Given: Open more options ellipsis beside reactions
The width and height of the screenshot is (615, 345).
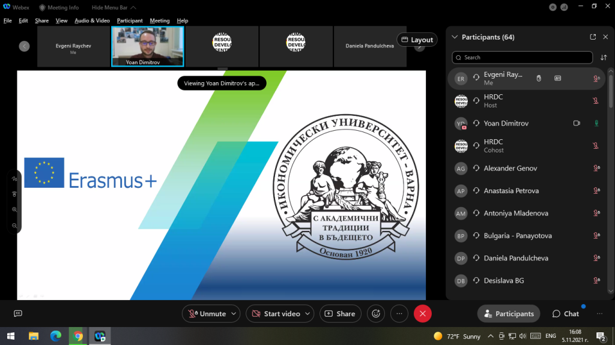Looking at the screenshot, I should click(x=399, y=314).
